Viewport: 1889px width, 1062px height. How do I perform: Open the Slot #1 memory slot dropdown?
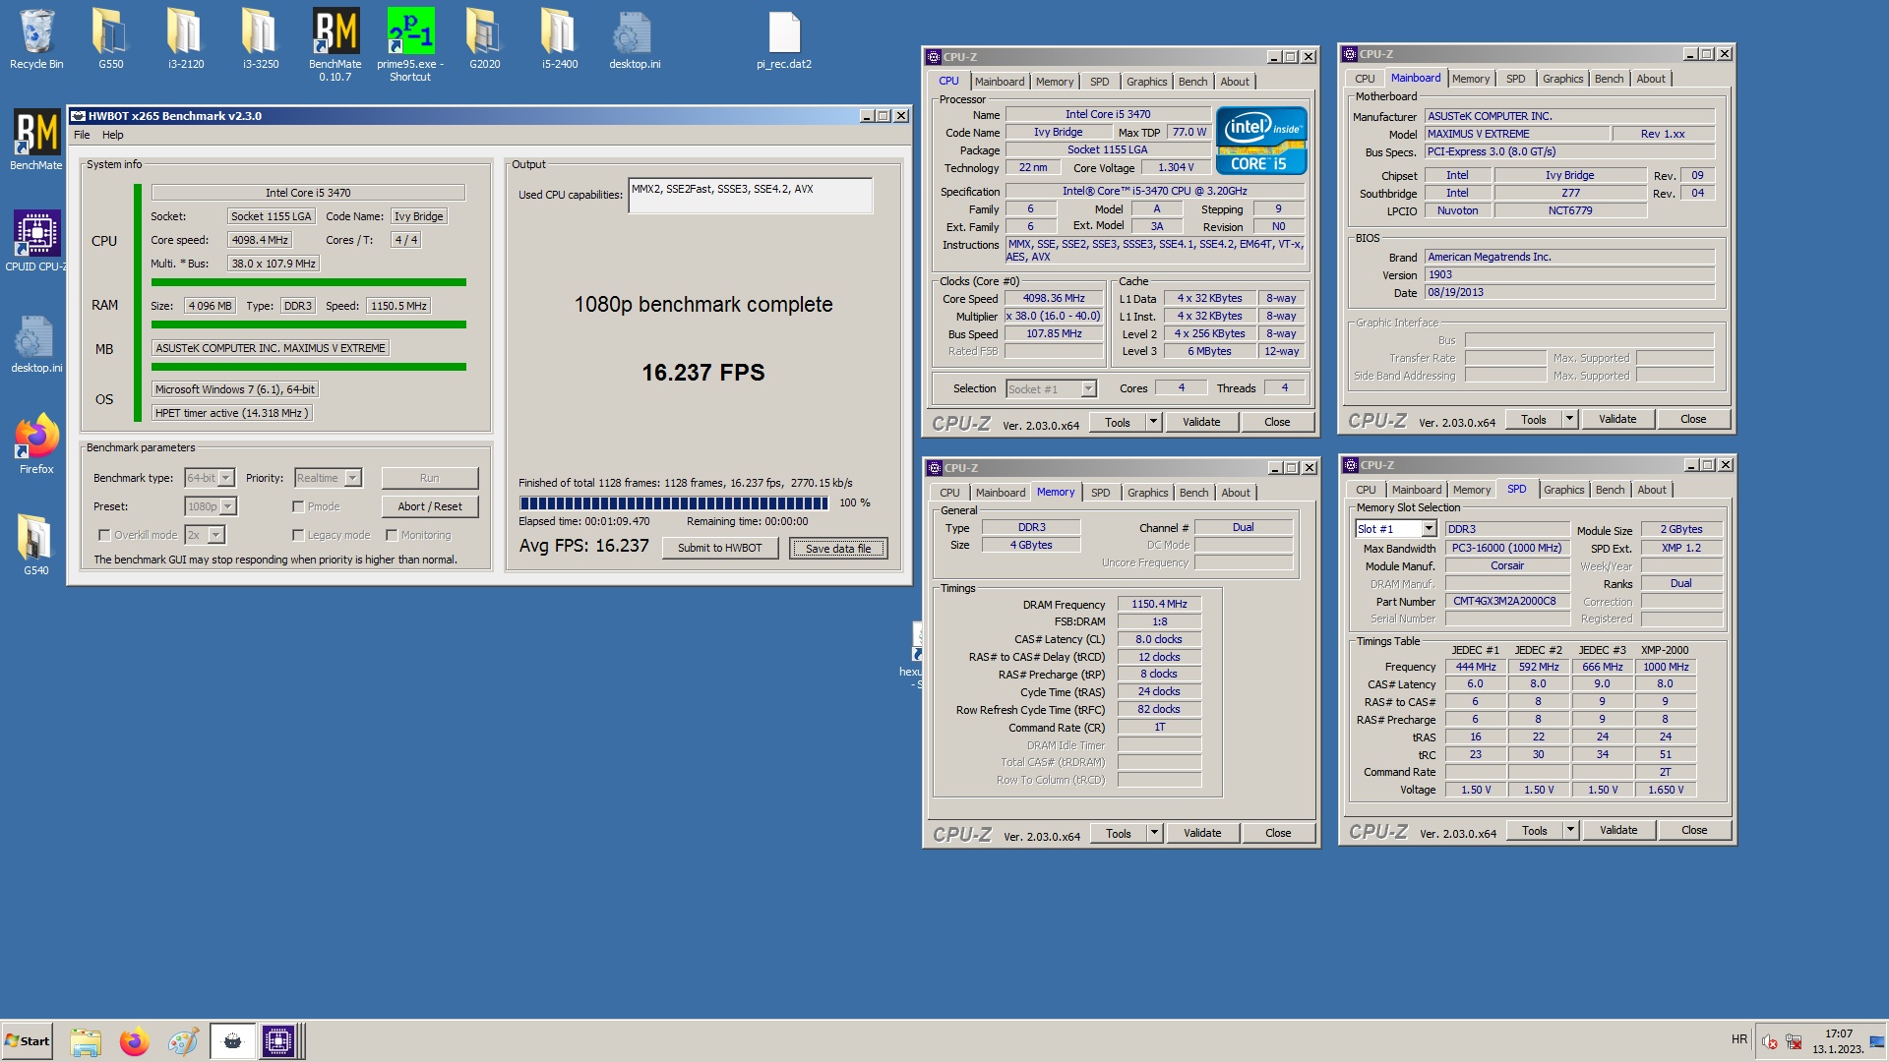1395,529
